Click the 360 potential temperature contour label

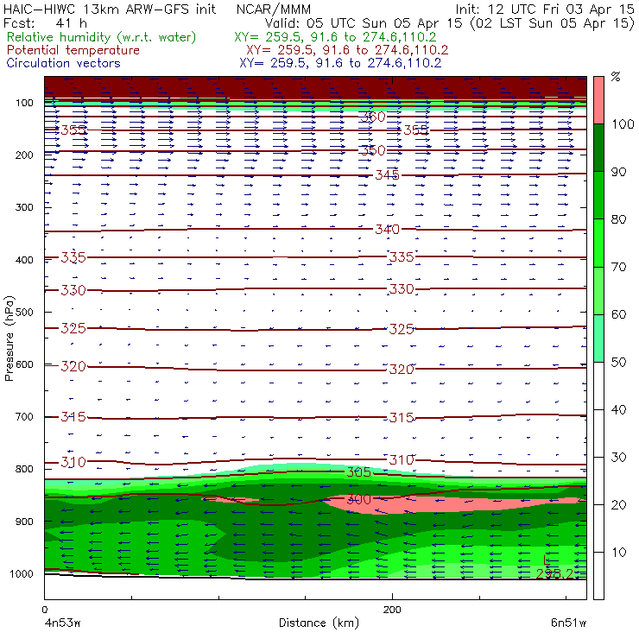tap(373, 117)
